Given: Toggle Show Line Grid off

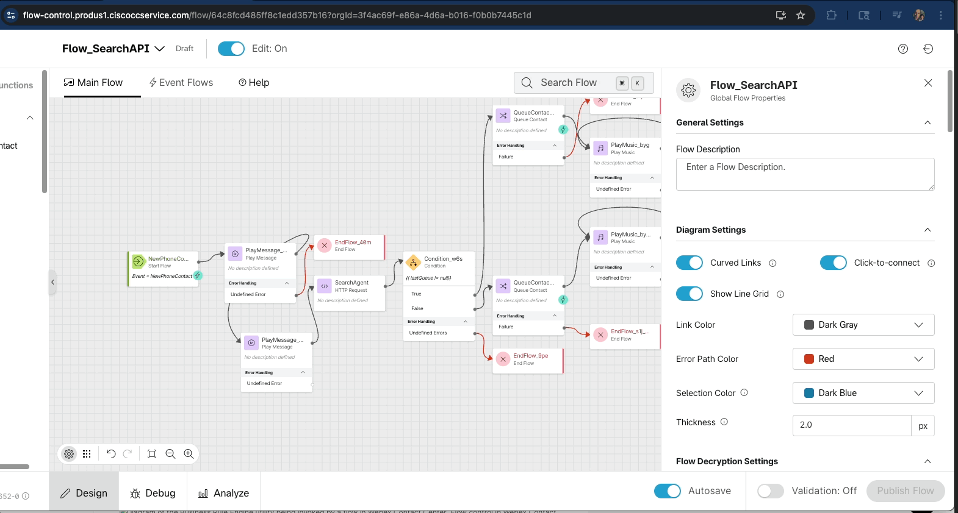Looking at the screenshot, I should 690,294.
